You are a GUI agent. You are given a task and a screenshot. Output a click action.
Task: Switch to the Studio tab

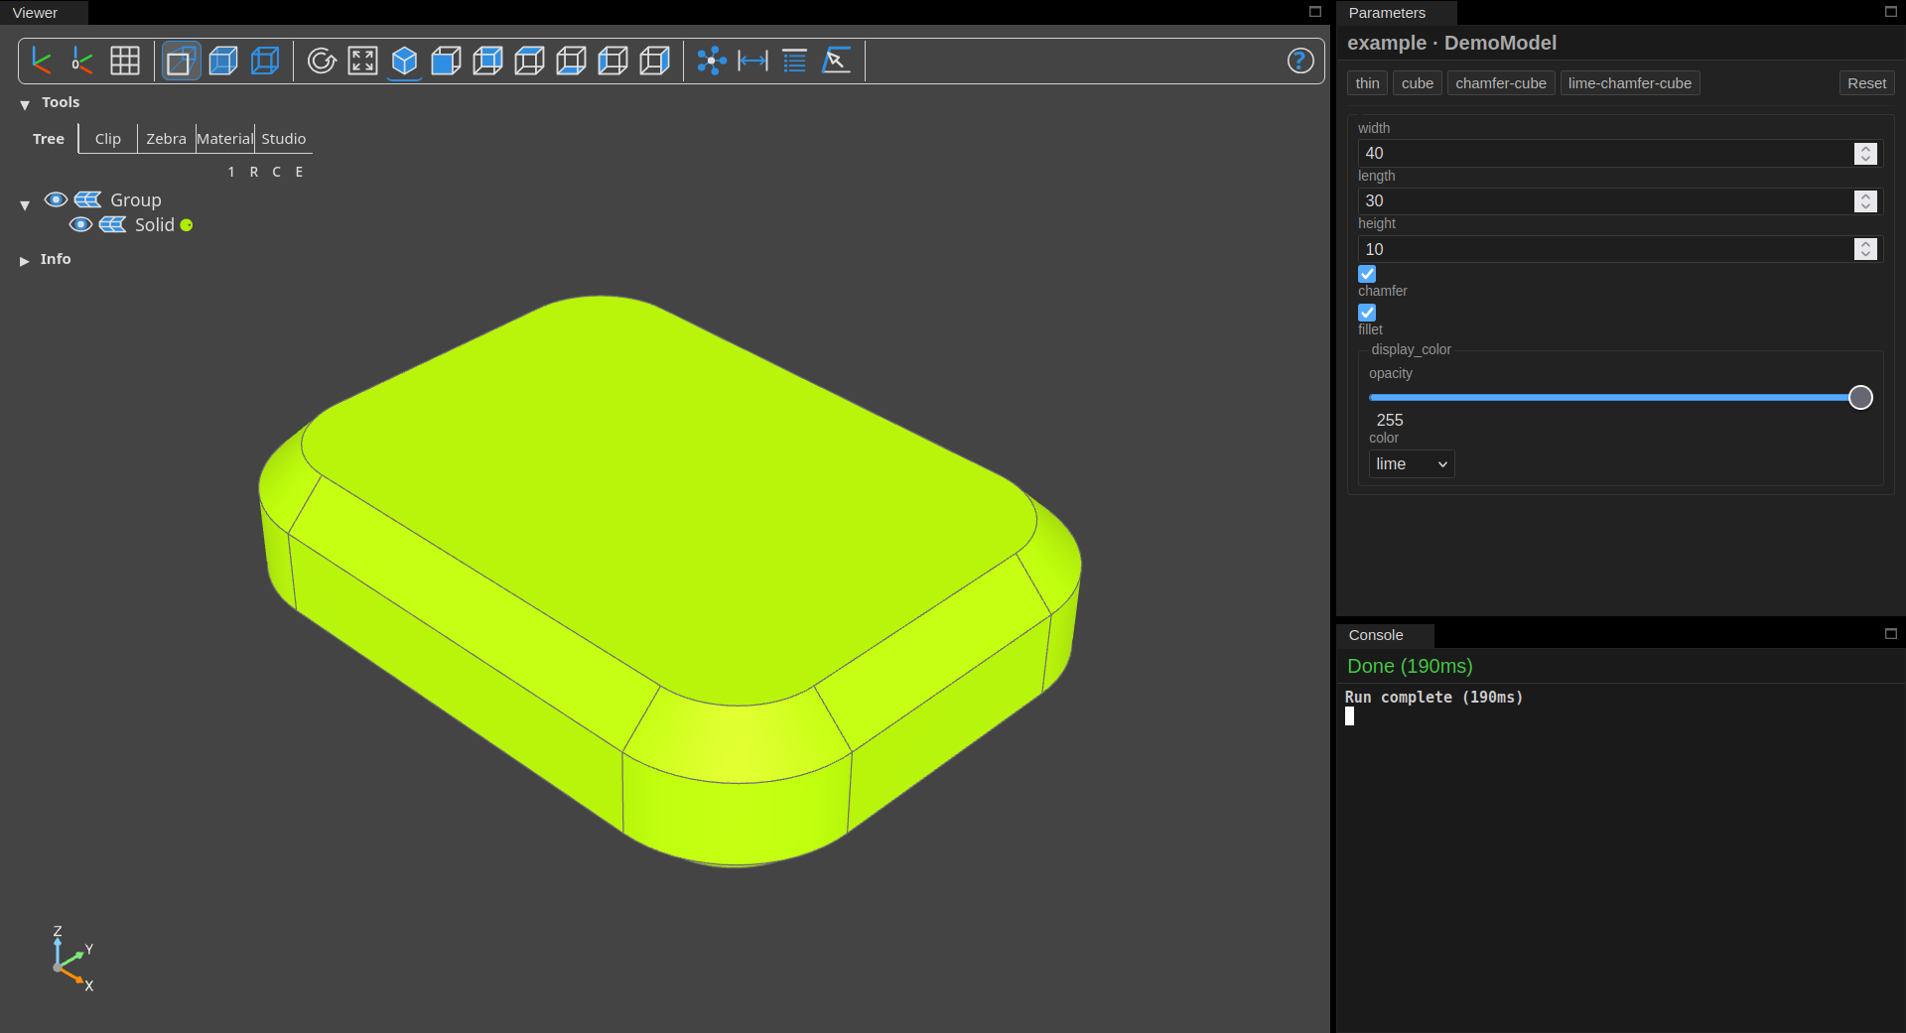click(284, 139)
